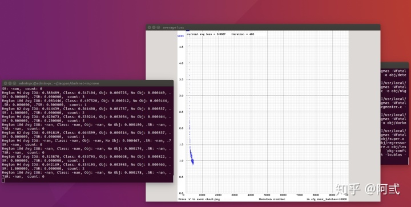Minimize the darknet-improve terminal window
The image size is (411, 207).
10,83
